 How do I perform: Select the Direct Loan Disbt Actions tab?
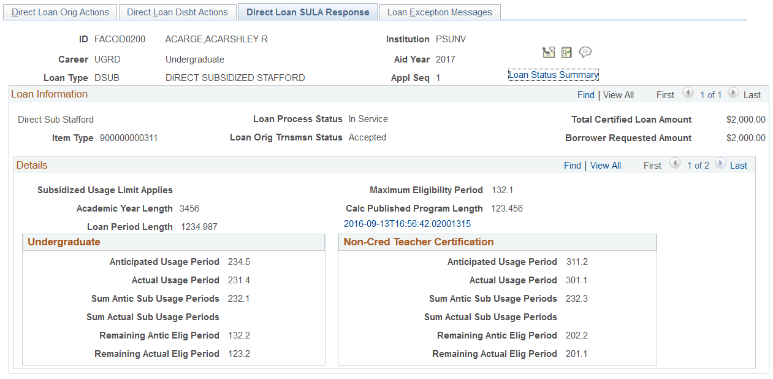[177, 12]
